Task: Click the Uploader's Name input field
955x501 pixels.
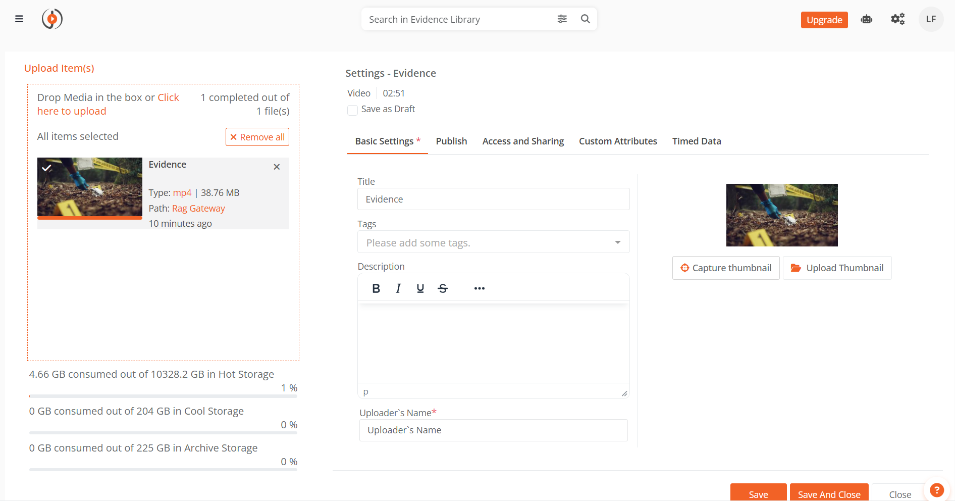Action: [x=493, y=430]
